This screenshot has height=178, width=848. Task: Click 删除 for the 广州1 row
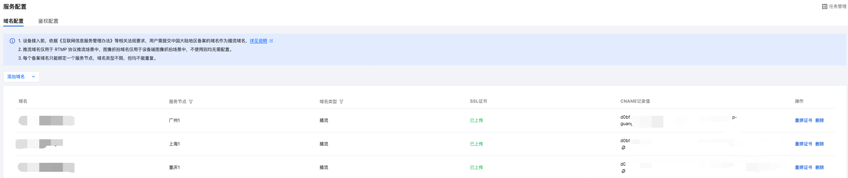(820, 120)
